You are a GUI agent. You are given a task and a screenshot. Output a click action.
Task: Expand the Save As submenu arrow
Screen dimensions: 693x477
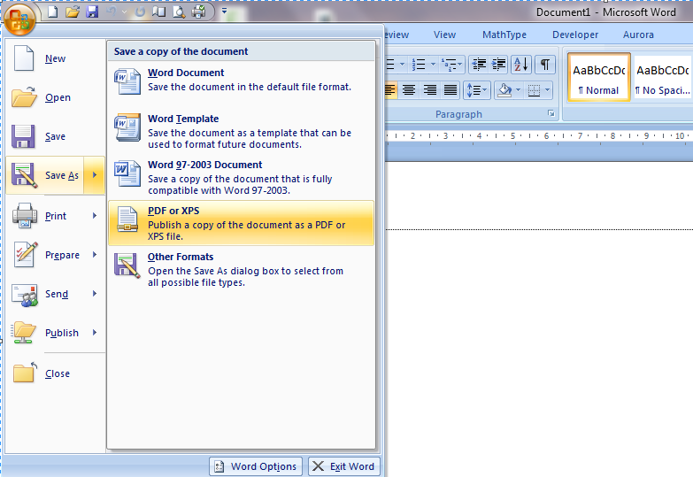(x=95, y=175)
